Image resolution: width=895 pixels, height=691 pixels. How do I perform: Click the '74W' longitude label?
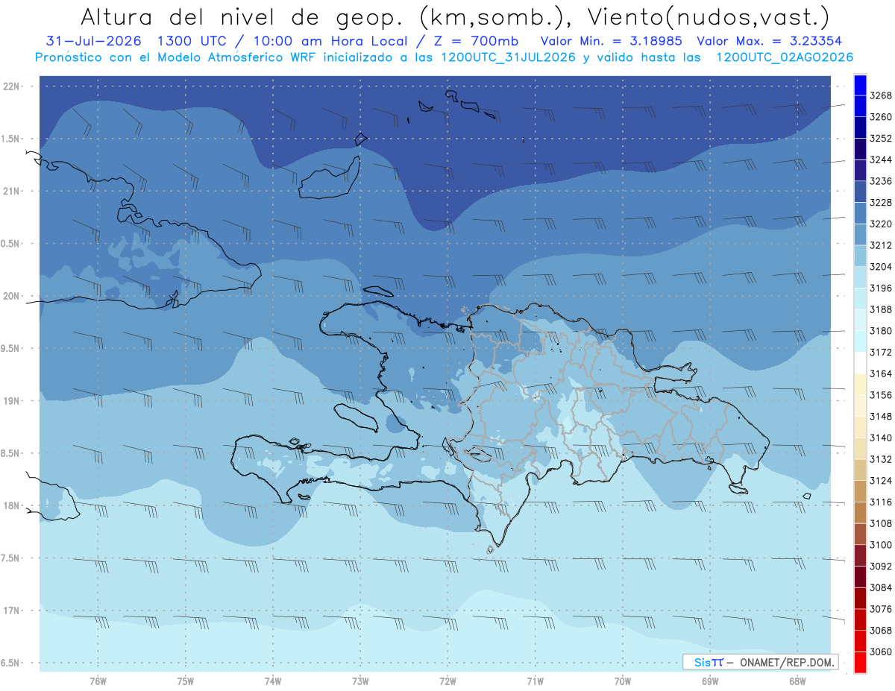click(x=272, y=681)
